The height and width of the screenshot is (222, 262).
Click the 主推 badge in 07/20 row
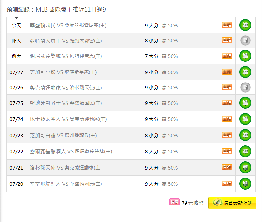(x=227, y=183)
